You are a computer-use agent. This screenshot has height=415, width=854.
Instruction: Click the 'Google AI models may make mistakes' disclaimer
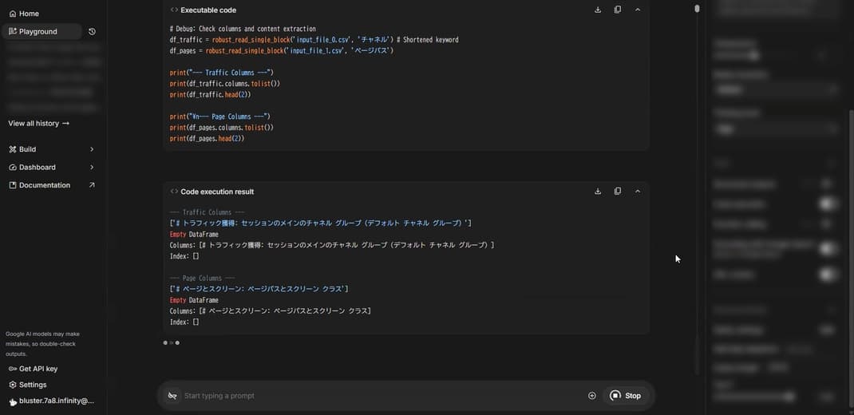coord(44,344)
